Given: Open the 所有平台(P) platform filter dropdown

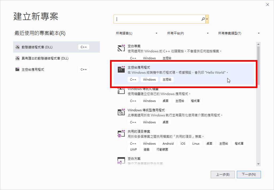Looking at the screenshot, I should tap(188, 33).
